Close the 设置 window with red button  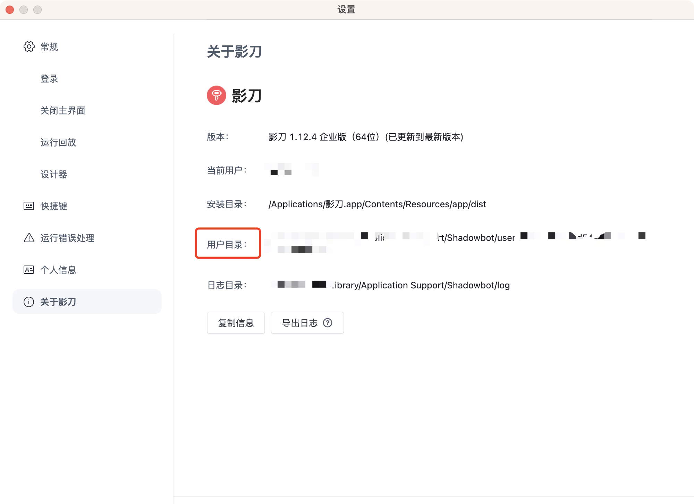[x=10, y=10]
